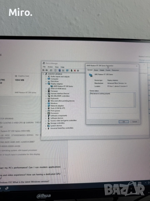Click OK in the Radeon Properties dialog
Image resolution: width=150 pixels, height=201 pixels.
tap(124, 121)
